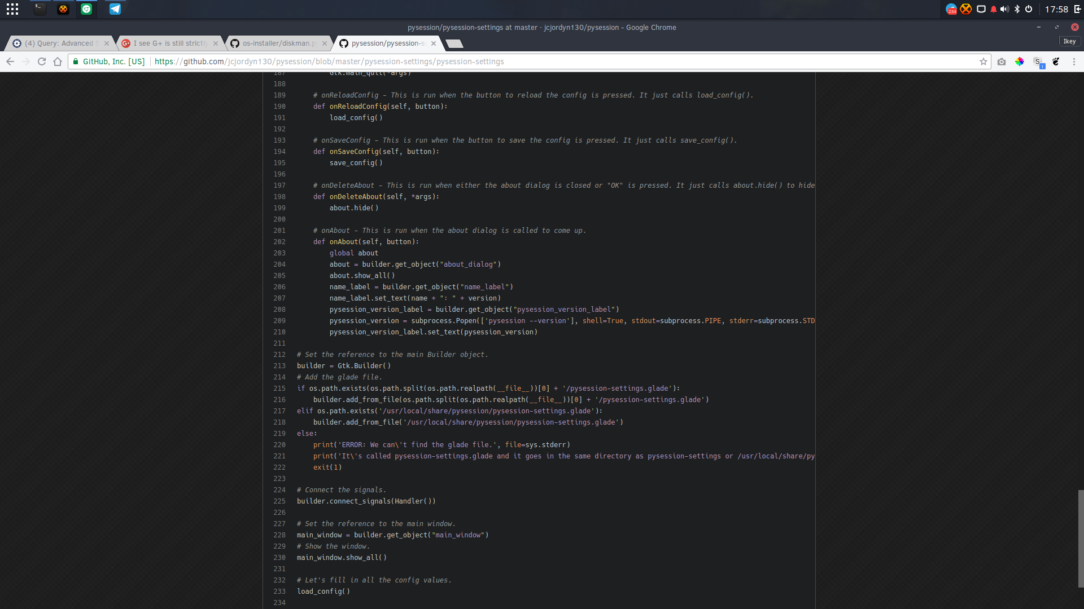
Task: Go back to previous page
Action: [x=10, y=61]
